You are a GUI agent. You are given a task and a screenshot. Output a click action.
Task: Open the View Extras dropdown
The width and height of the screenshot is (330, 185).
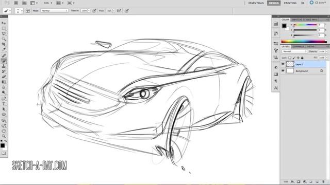[x=34, y=3]
